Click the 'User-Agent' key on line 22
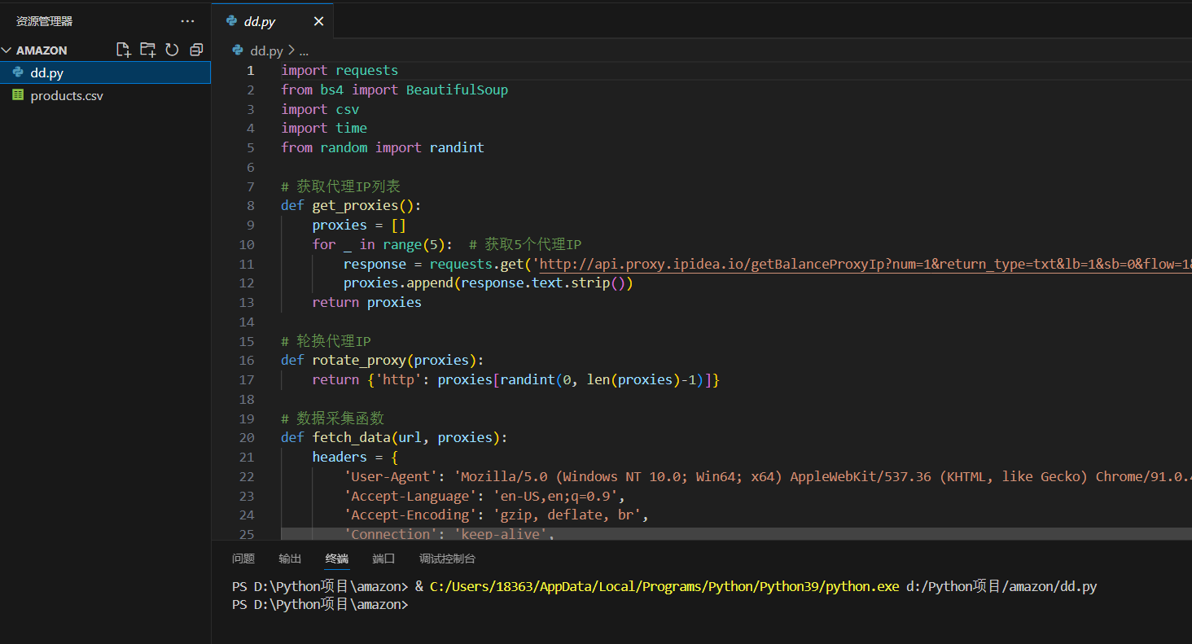Image resolution: width=1192 pixels, height=644 pixels. click(391, 477)
